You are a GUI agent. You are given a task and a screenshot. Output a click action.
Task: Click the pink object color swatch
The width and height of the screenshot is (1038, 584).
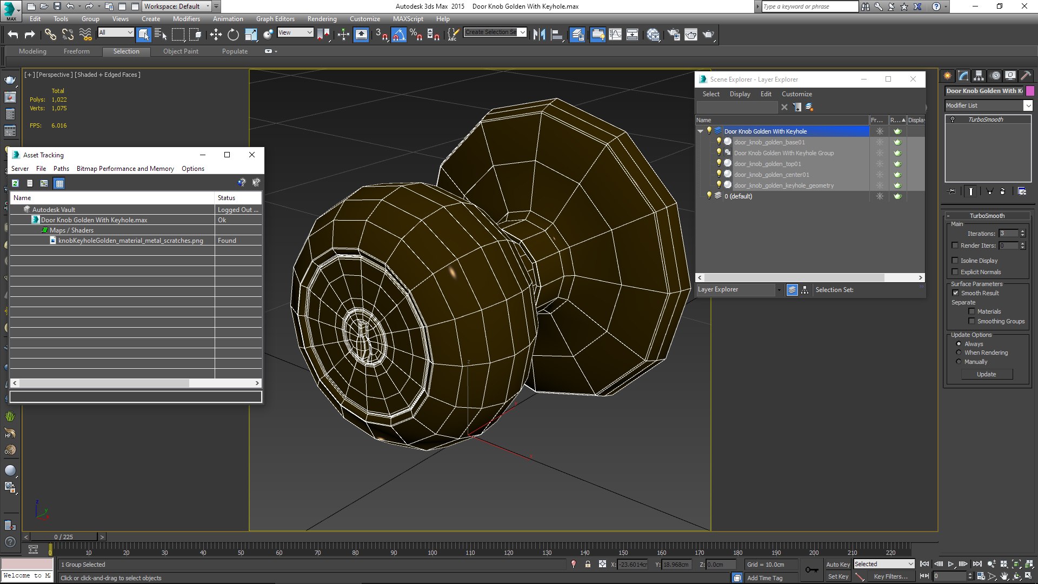pyautogui.click(x=1030, y=91)
